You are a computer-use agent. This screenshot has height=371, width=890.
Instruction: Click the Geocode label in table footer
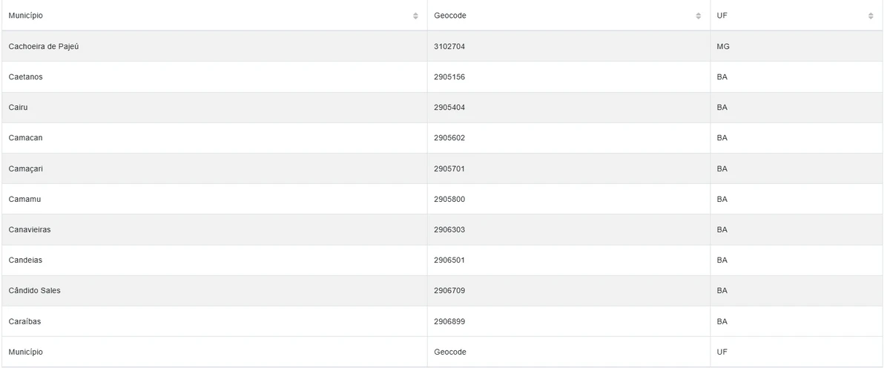450,352
